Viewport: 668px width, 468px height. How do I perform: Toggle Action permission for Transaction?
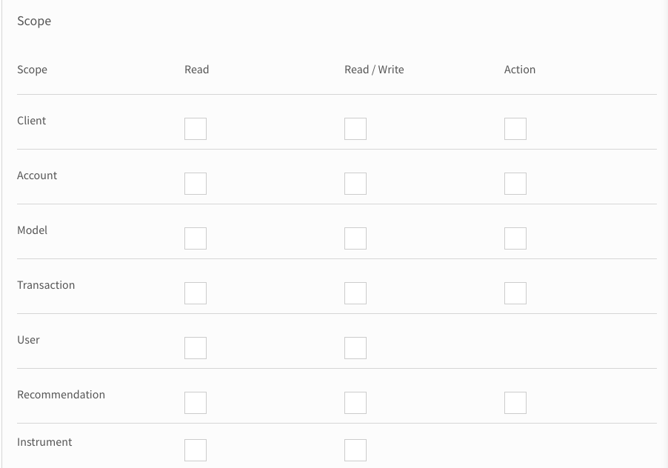[x=515, y=292]
